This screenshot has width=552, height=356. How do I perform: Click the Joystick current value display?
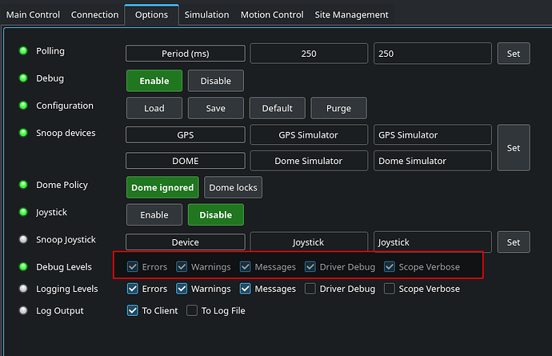(x=309, y=242)
